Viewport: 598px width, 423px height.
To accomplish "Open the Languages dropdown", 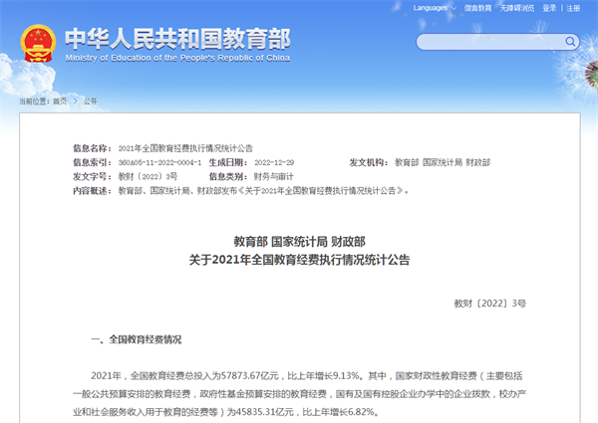I will pyautogui.click(x=435, y=8).
